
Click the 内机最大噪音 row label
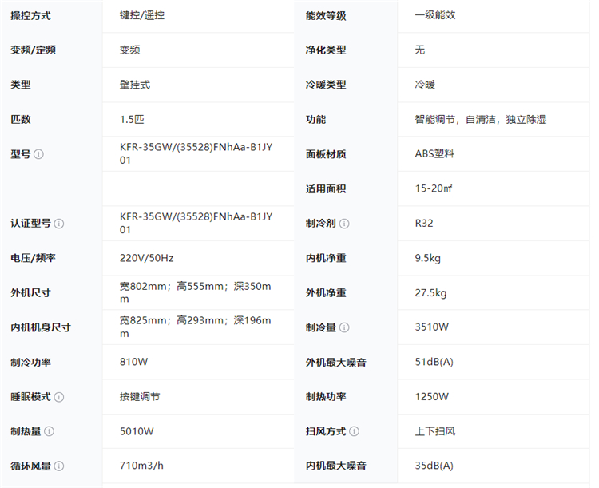(x=335, y=466)
